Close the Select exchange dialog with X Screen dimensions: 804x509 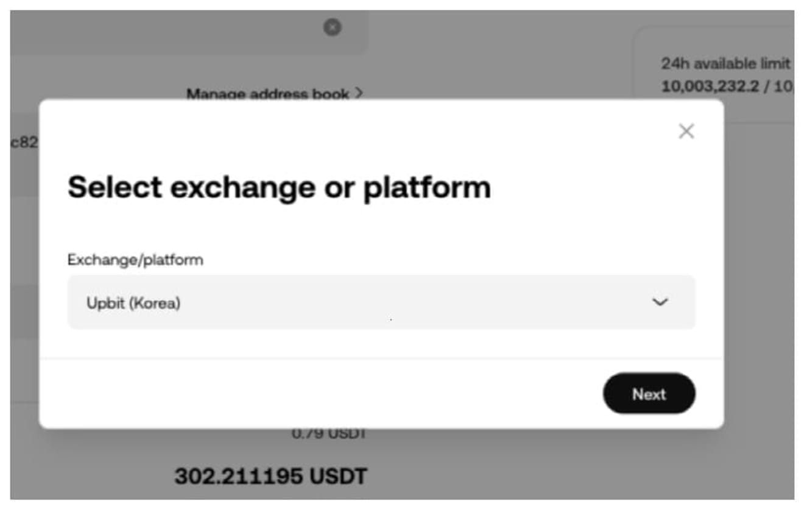[686, 131]
